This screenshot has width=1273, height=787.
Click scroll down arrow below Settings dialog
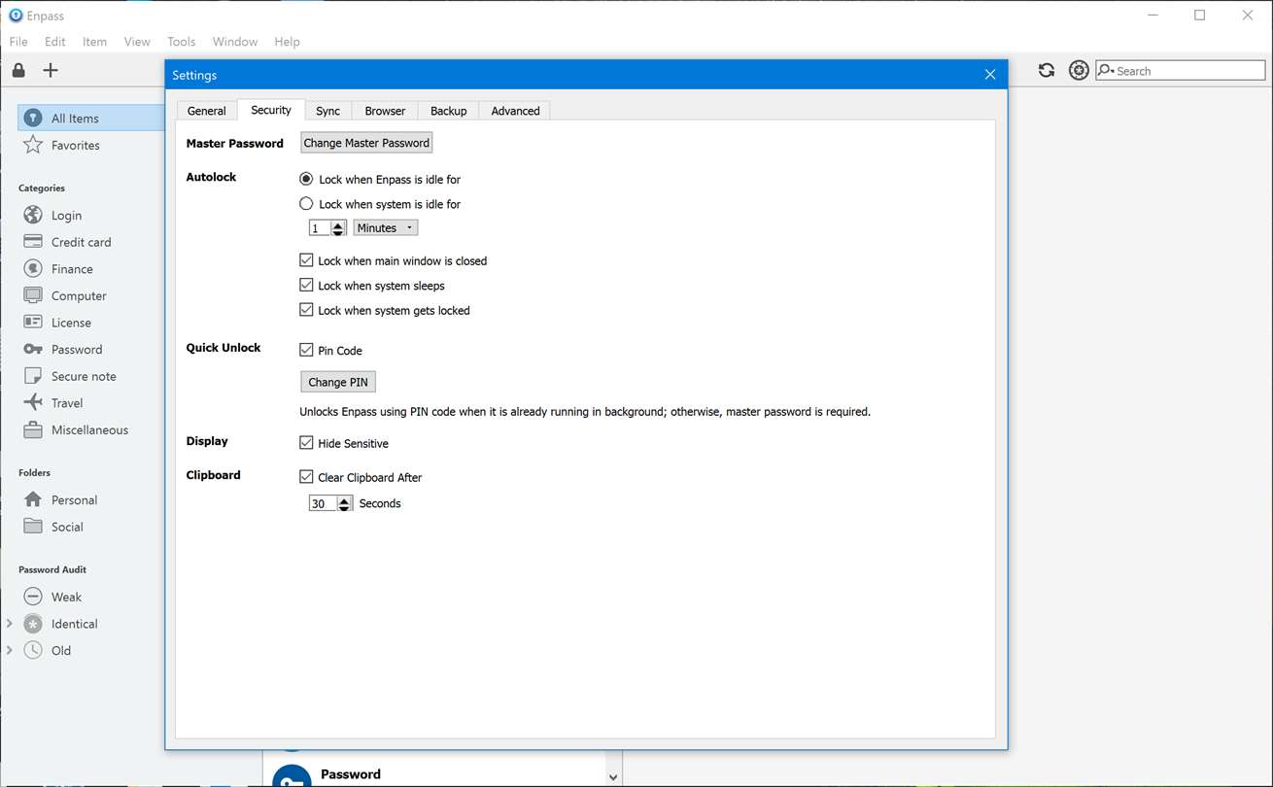[x=613, y=776]
